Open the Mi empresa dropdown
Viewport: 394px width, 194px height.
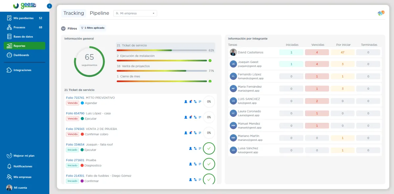135,13
